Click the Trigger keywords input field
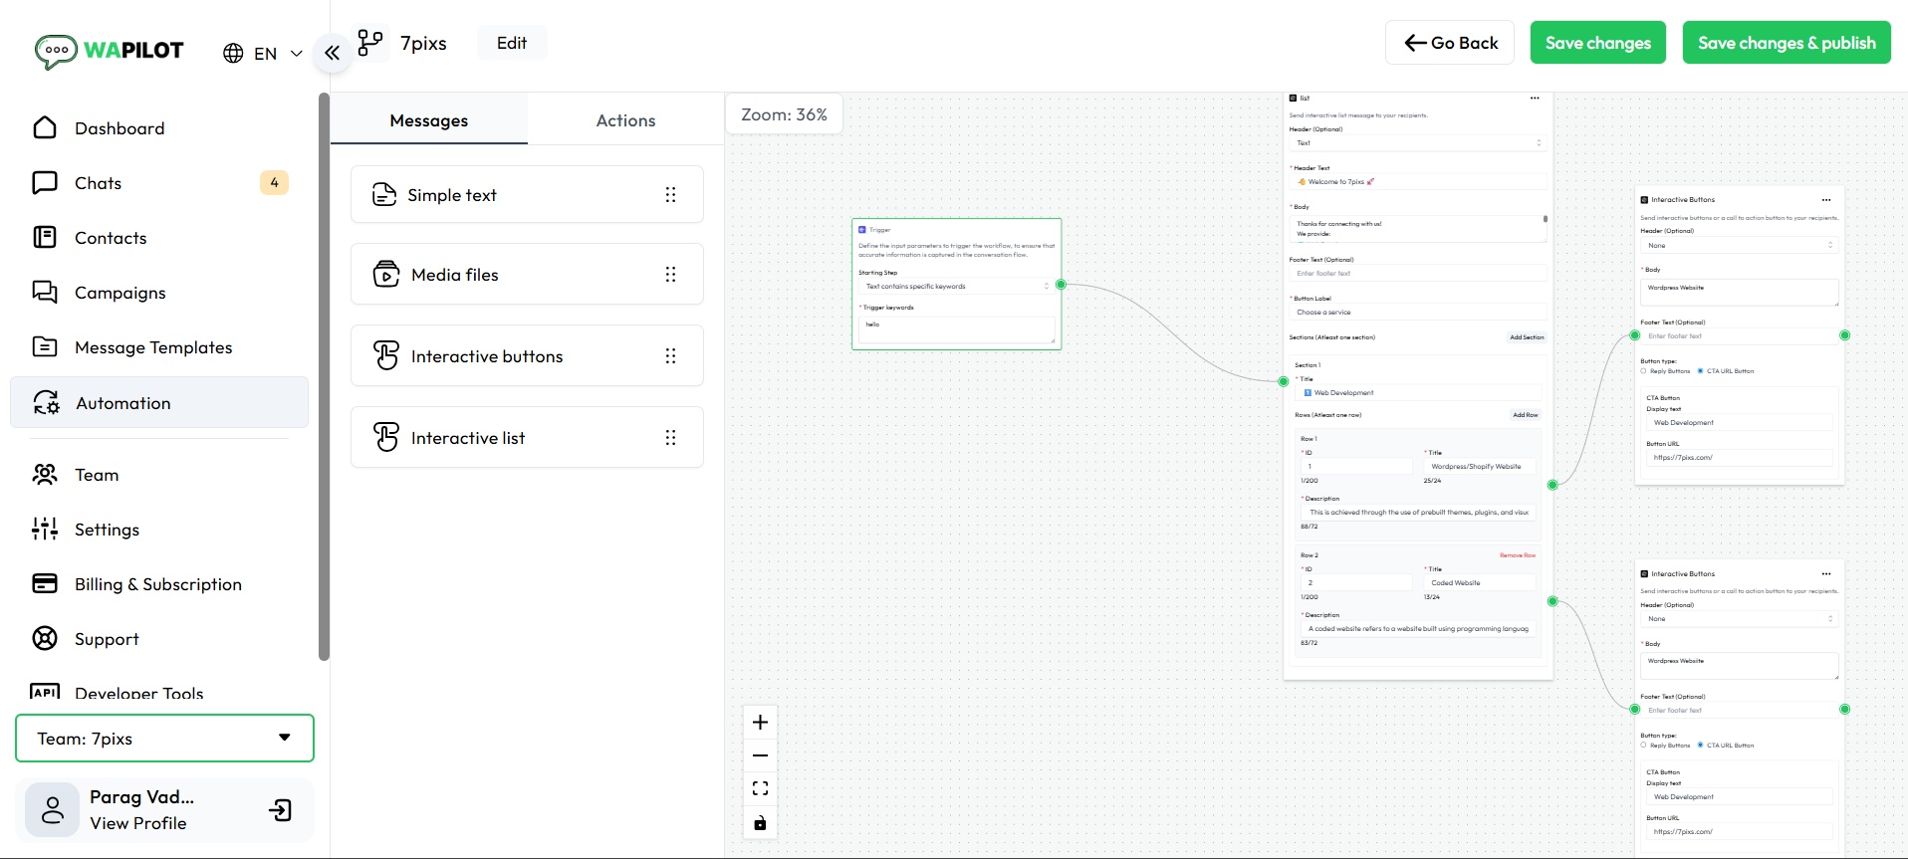Viewport: 1908px width, 859px height. (x=955, y=329)
